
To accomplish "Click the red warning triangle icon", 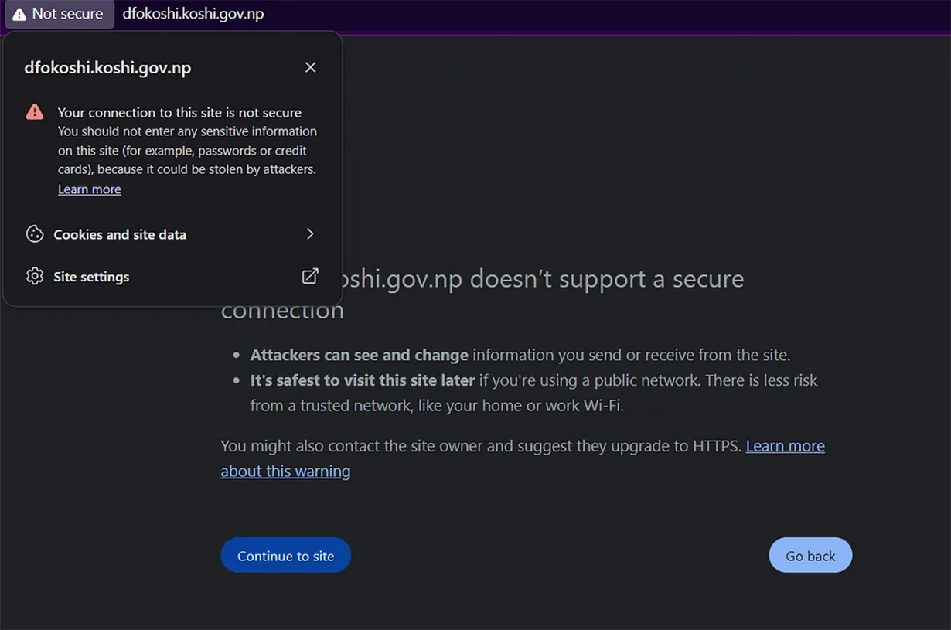I will click(x=35, y=112).
